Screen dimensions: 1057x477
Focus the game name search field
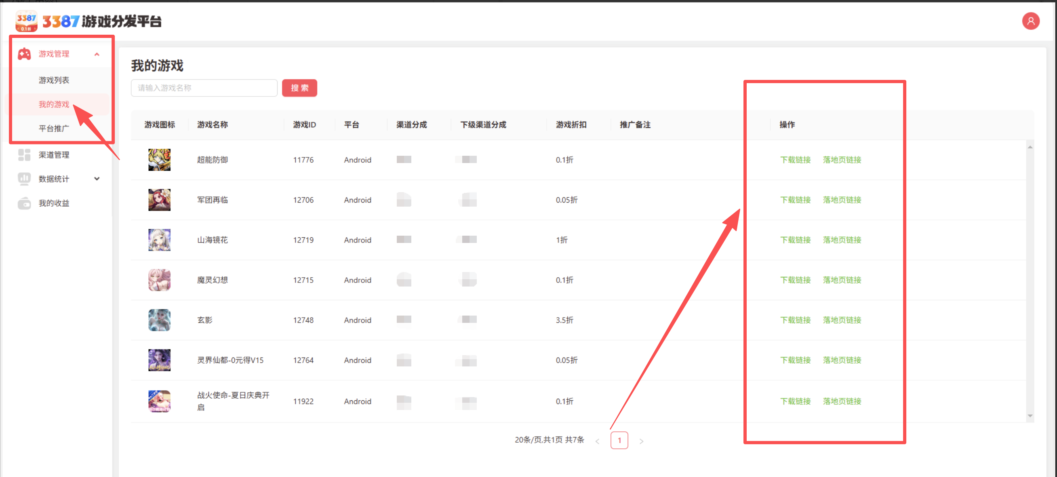pos(204,88)
